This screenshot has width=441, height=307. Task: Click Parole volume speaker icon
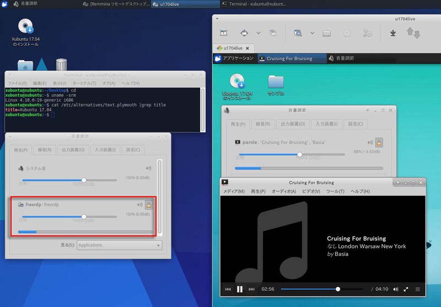point(396,289)
